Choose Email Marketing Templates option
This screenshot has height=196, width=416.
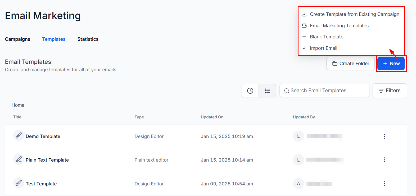[339, 26]
